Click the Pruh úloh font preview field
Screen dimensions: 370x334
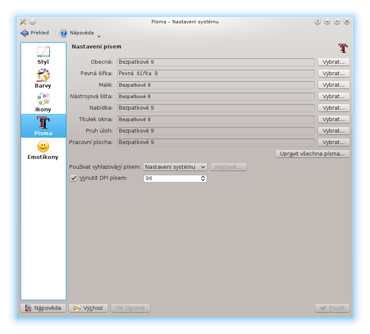216,131
